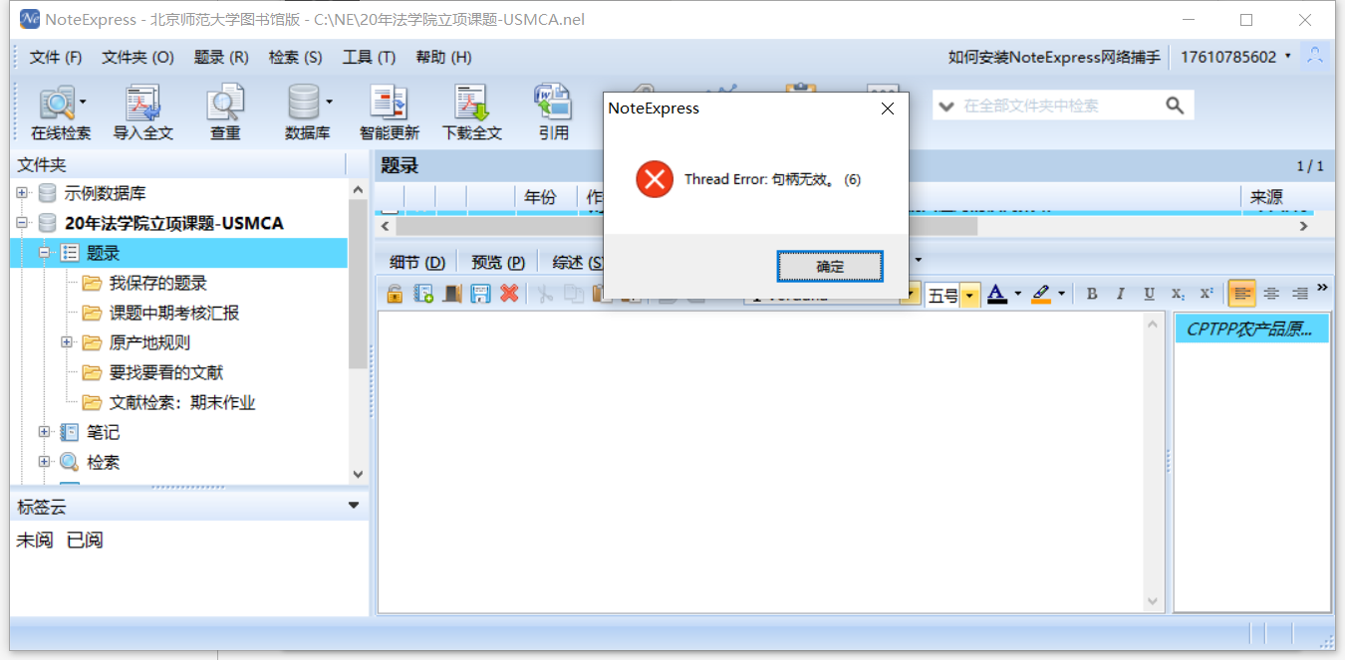Apply bold formatting with B icon
Viewport: 1345px width, 660px height.
pyautogui.click(x=1092, y=294)
